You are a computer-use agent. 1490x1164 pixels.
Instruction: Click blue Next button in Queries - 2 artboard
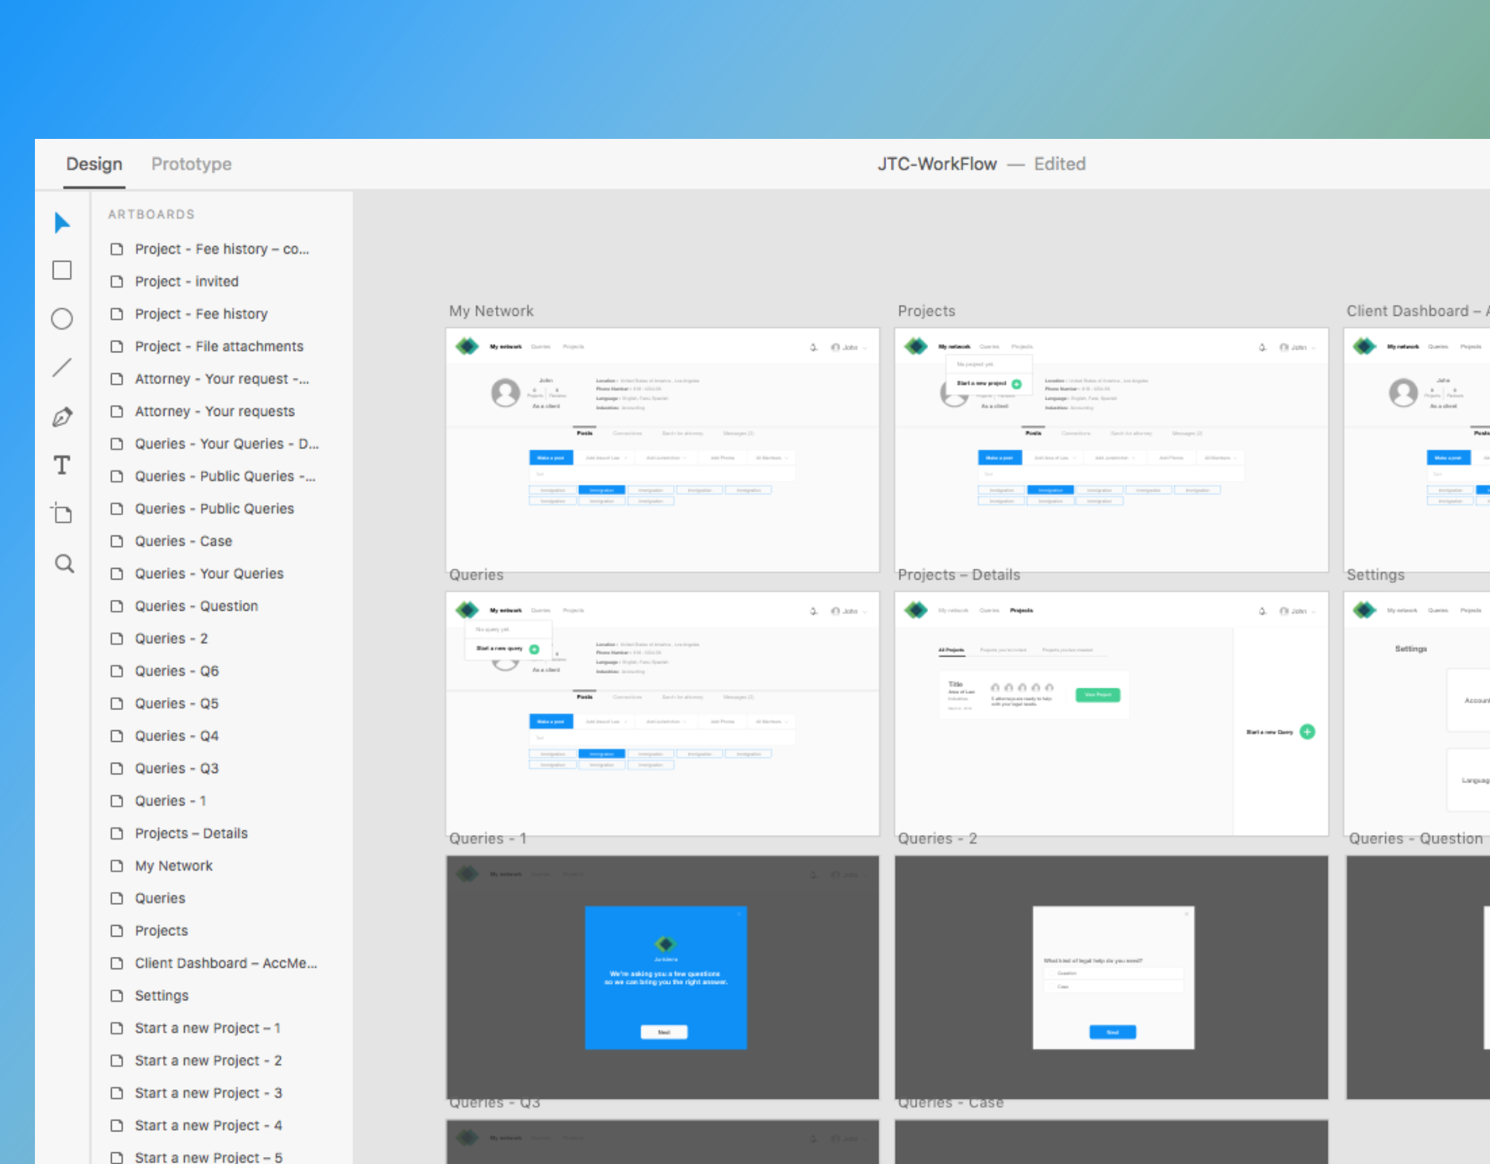pos(1113,1032)
